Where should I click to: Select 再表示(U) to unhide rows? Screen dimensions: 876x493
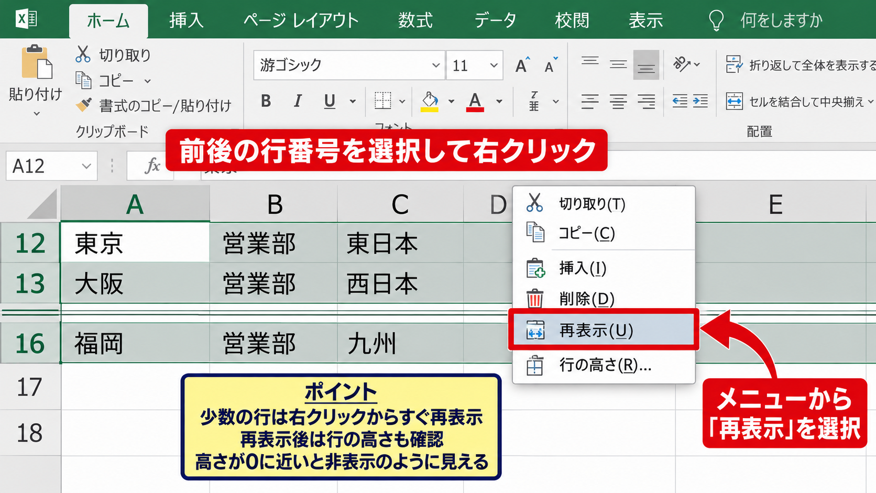point(604,330)
